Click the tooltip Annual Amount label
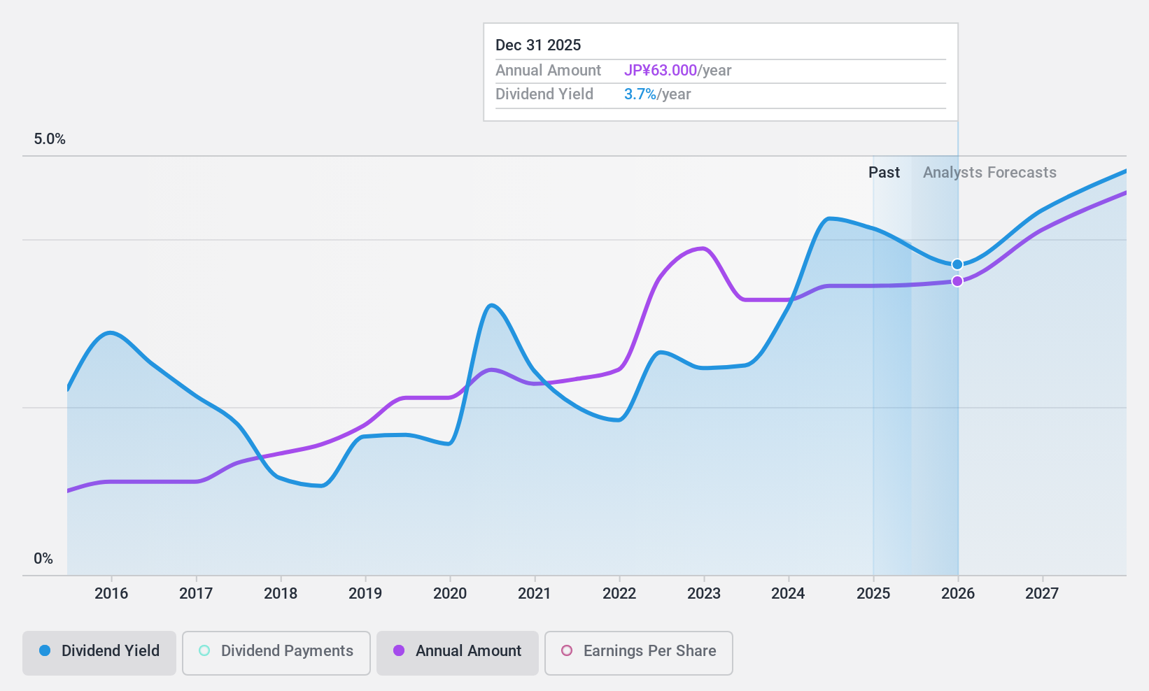The height and width of the screenshot is (691, 1149). 548,71
